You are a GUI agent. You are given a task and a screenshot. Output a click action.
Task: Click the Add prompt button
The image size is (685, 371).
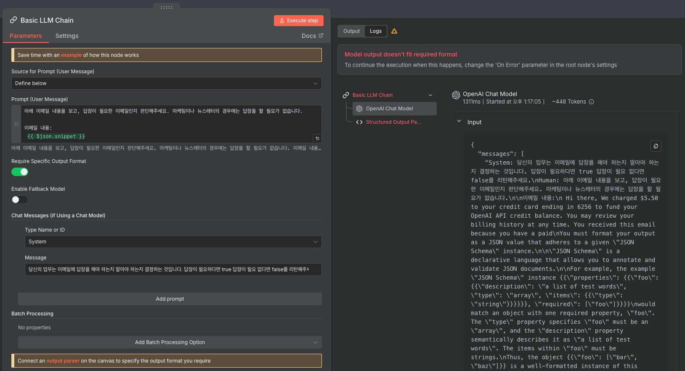(x=170, y=299)
